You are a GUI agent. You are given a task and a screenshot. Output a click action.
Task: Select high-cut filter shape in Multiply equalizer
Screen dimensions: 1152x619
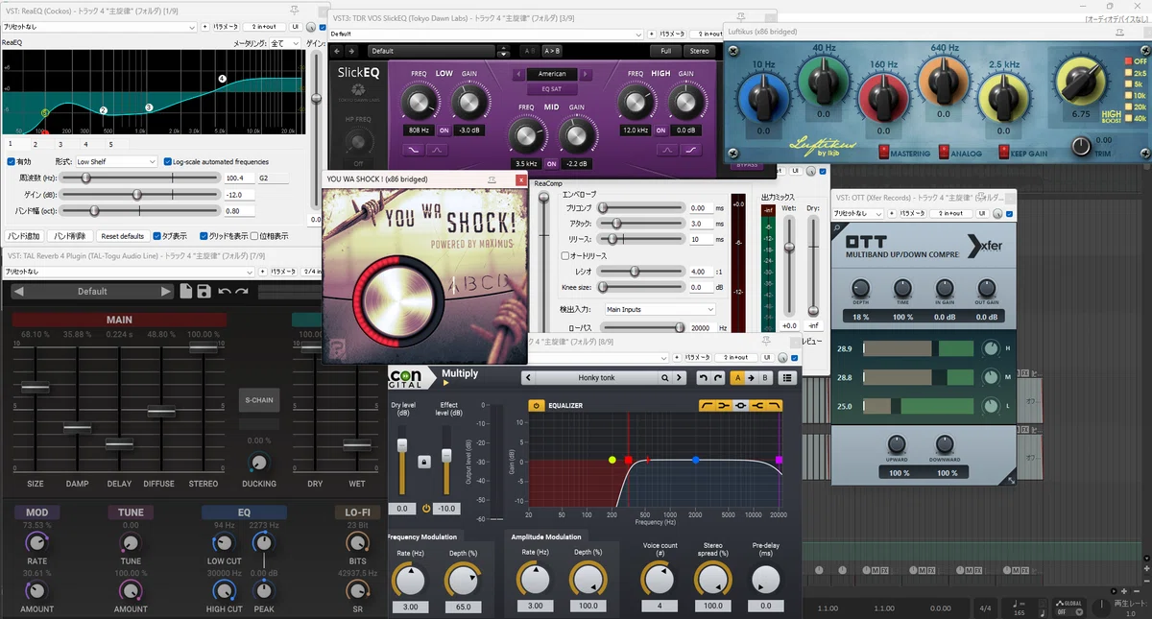click(773, 406)
